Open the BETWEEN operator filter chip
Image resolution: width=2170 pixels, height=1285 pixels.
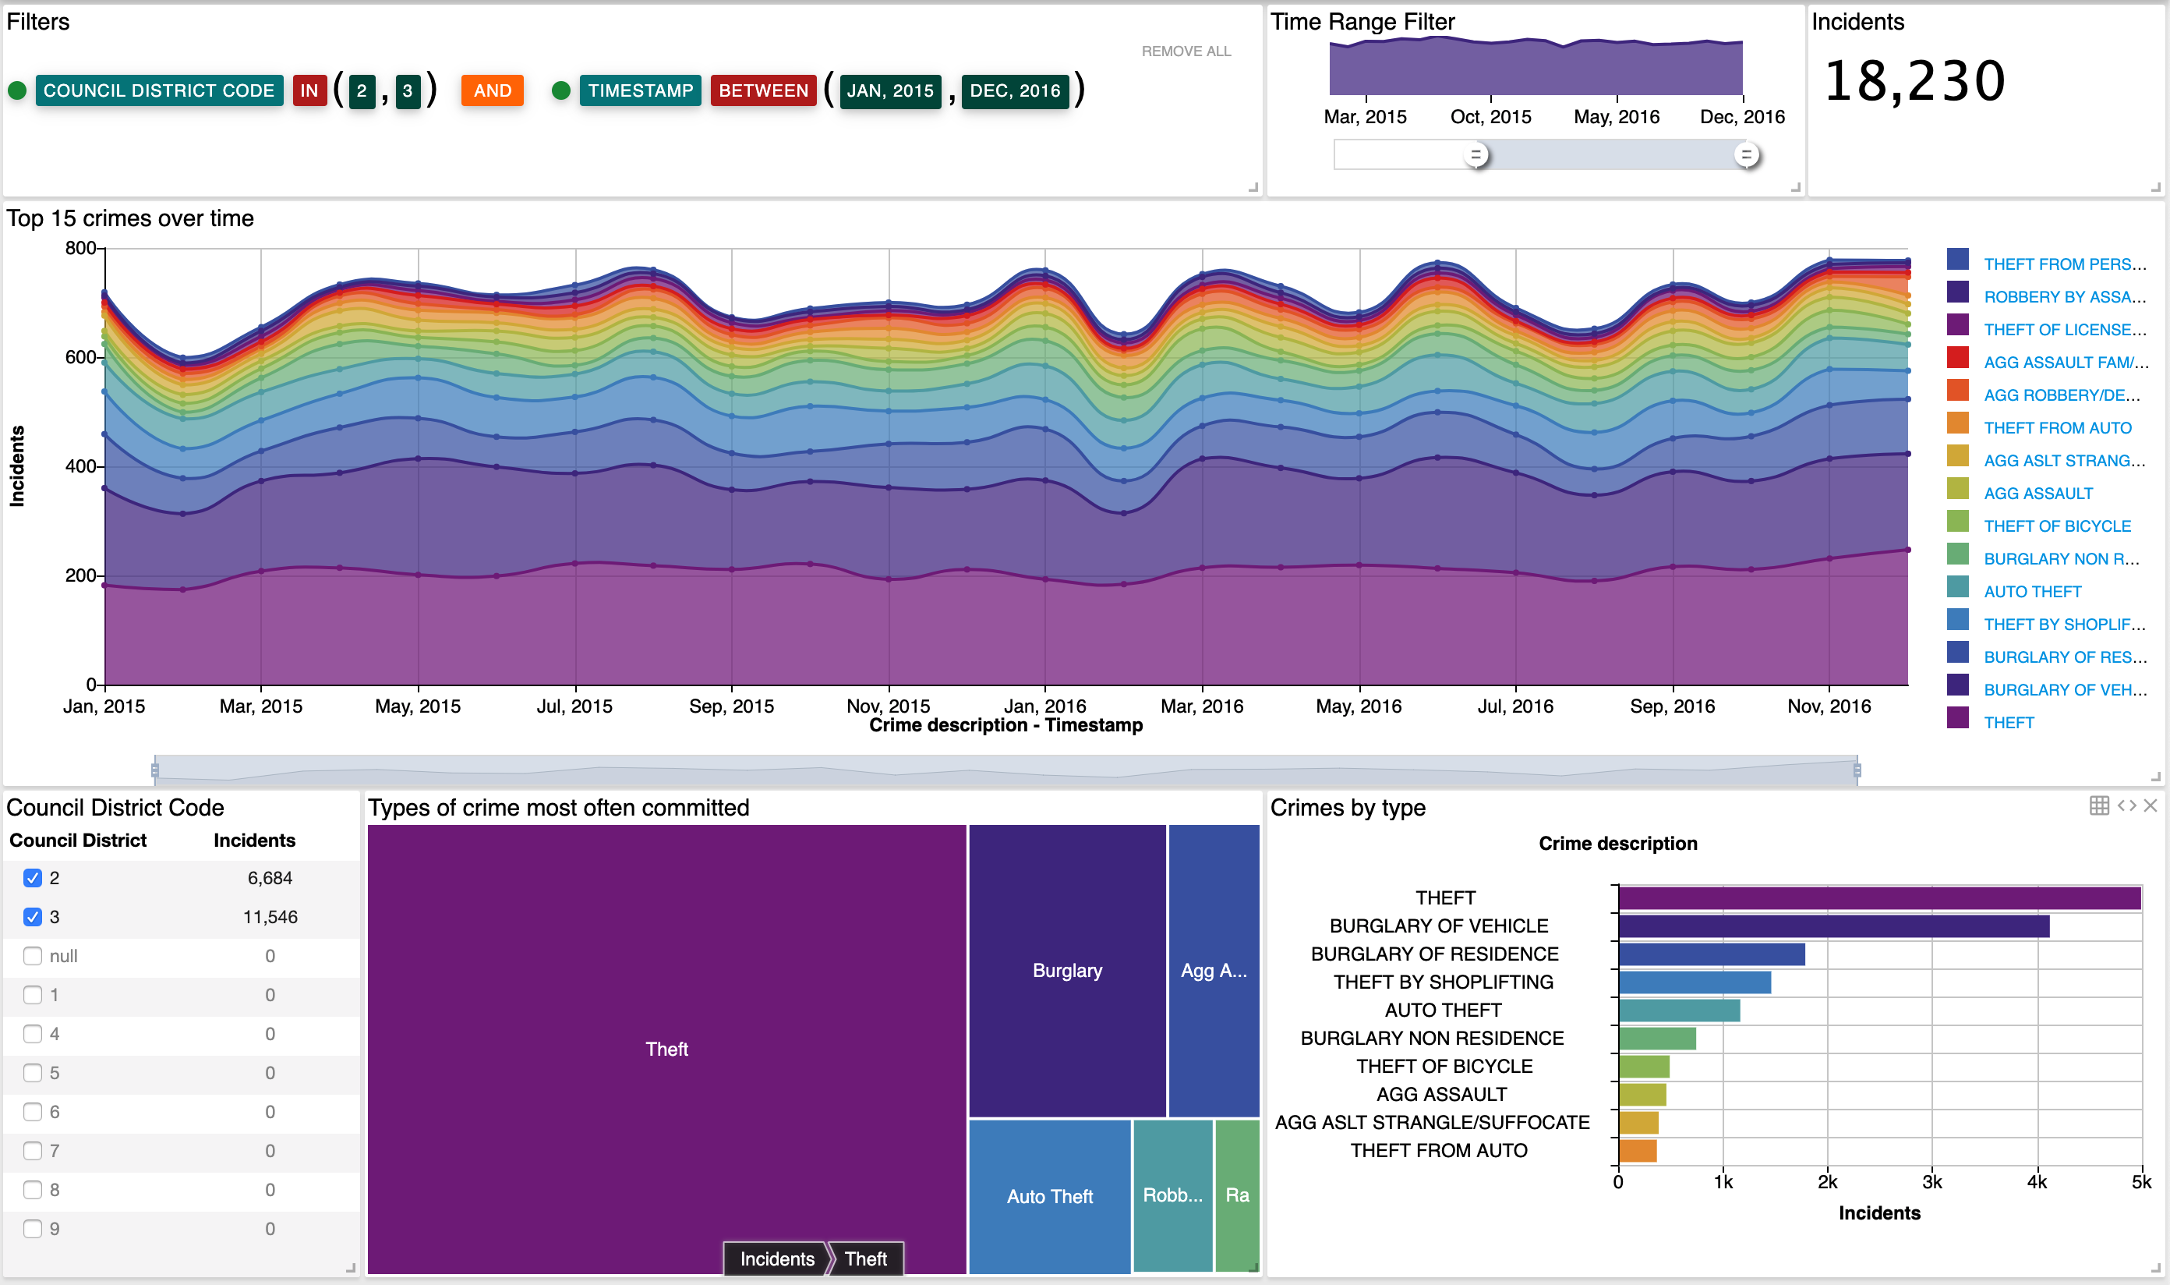click(762, 90)
